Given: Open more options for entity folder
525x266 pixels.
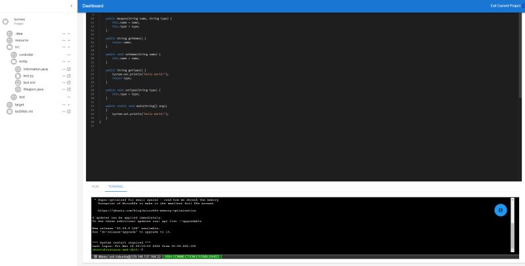Looking at the screenshot, I should (64, 61).
